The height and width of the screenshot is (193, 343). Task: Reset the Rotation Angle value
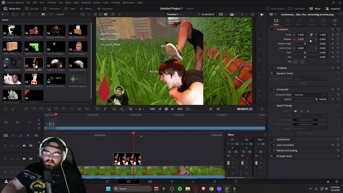(338, 44)
